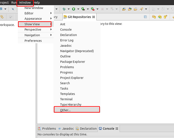
Task: Select Console in Show View submenu
Action: point(77,30)
